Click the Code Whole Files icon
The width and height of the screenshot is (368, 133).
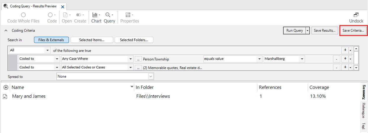(23, 15)
